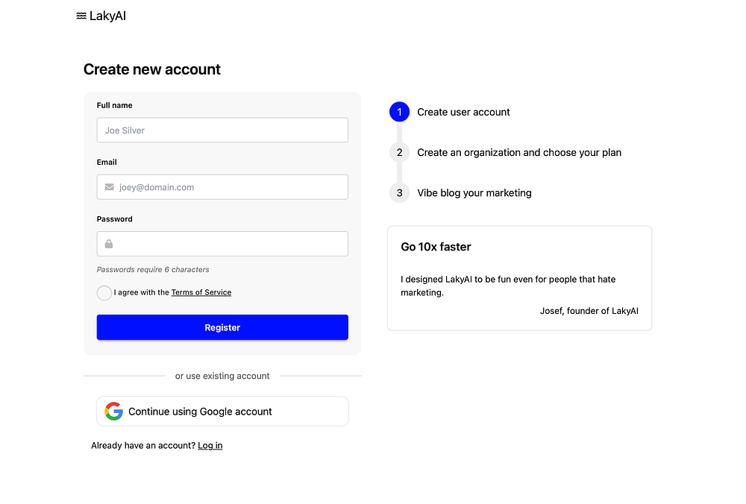
Task: Click step 2 circle indicator
Action: click(x=399, y=152)
